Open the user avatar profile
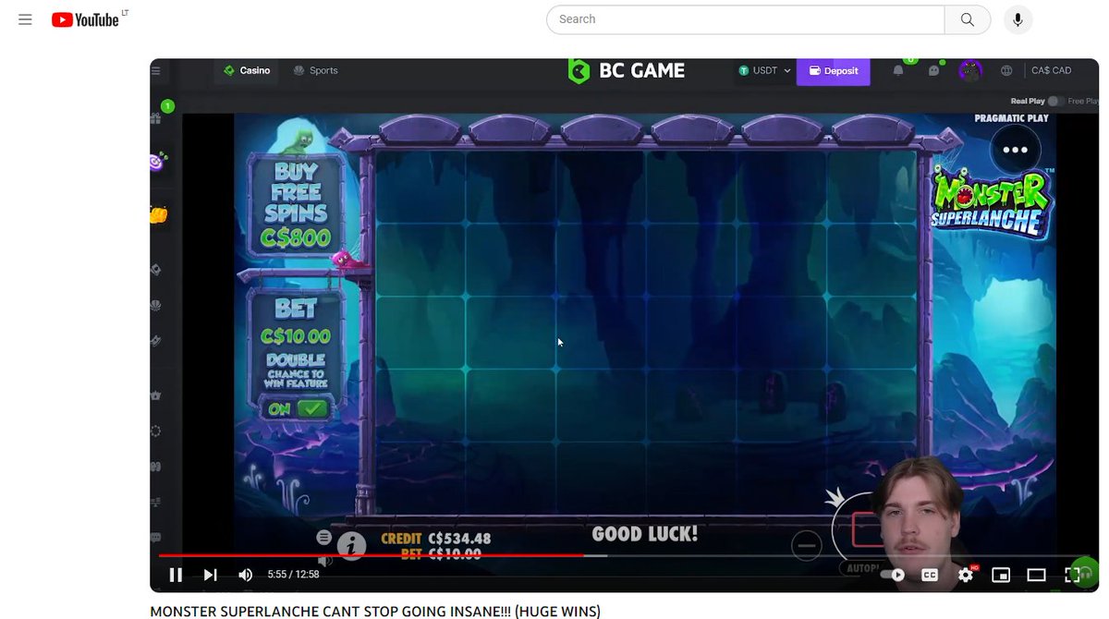The width and height of the screenshot is (1109, 619). (x=969, y=70)
